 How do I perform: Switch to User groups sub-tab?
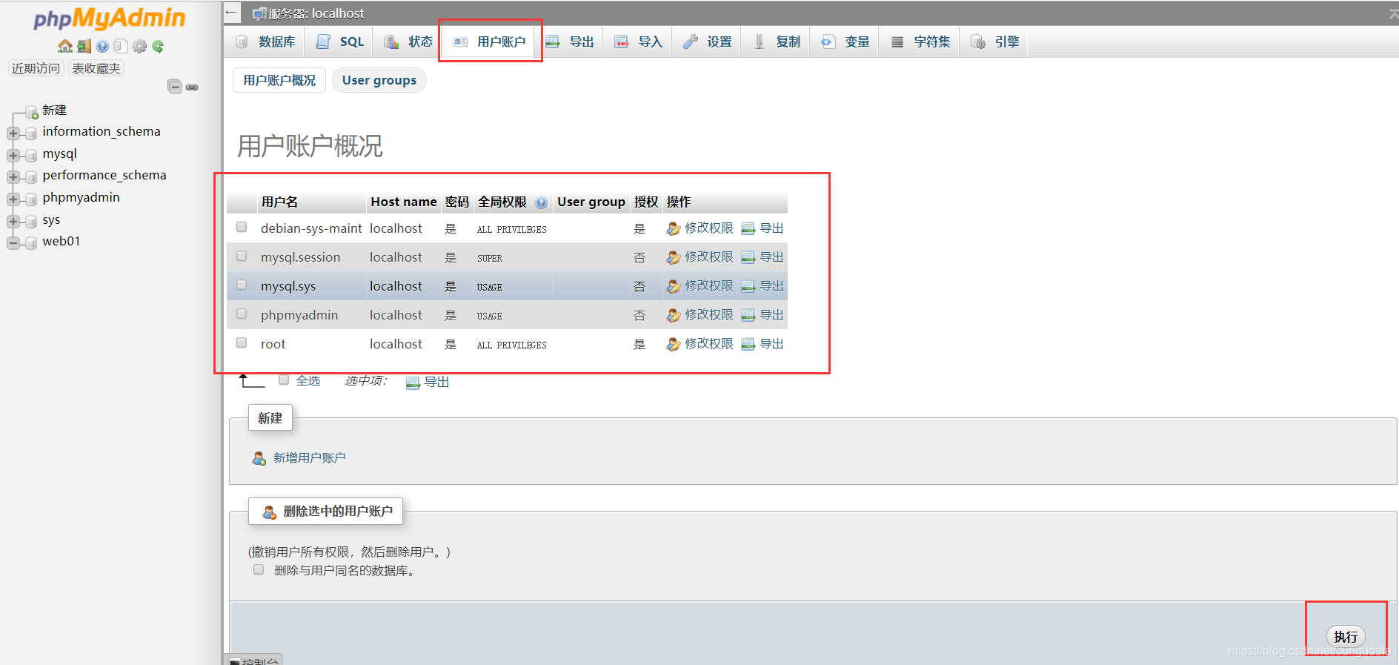pos(379,80)
